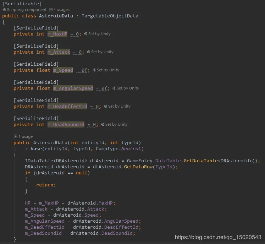Click the underlined = 0f initializer of m_AngularSpeed
The image size is (265, 244).
[101, 88]
